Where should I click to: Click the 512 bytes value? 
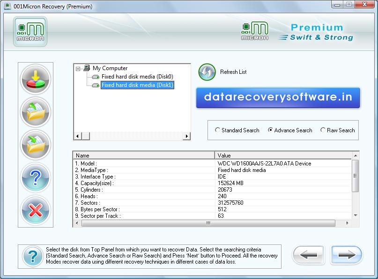coord(222,209)
